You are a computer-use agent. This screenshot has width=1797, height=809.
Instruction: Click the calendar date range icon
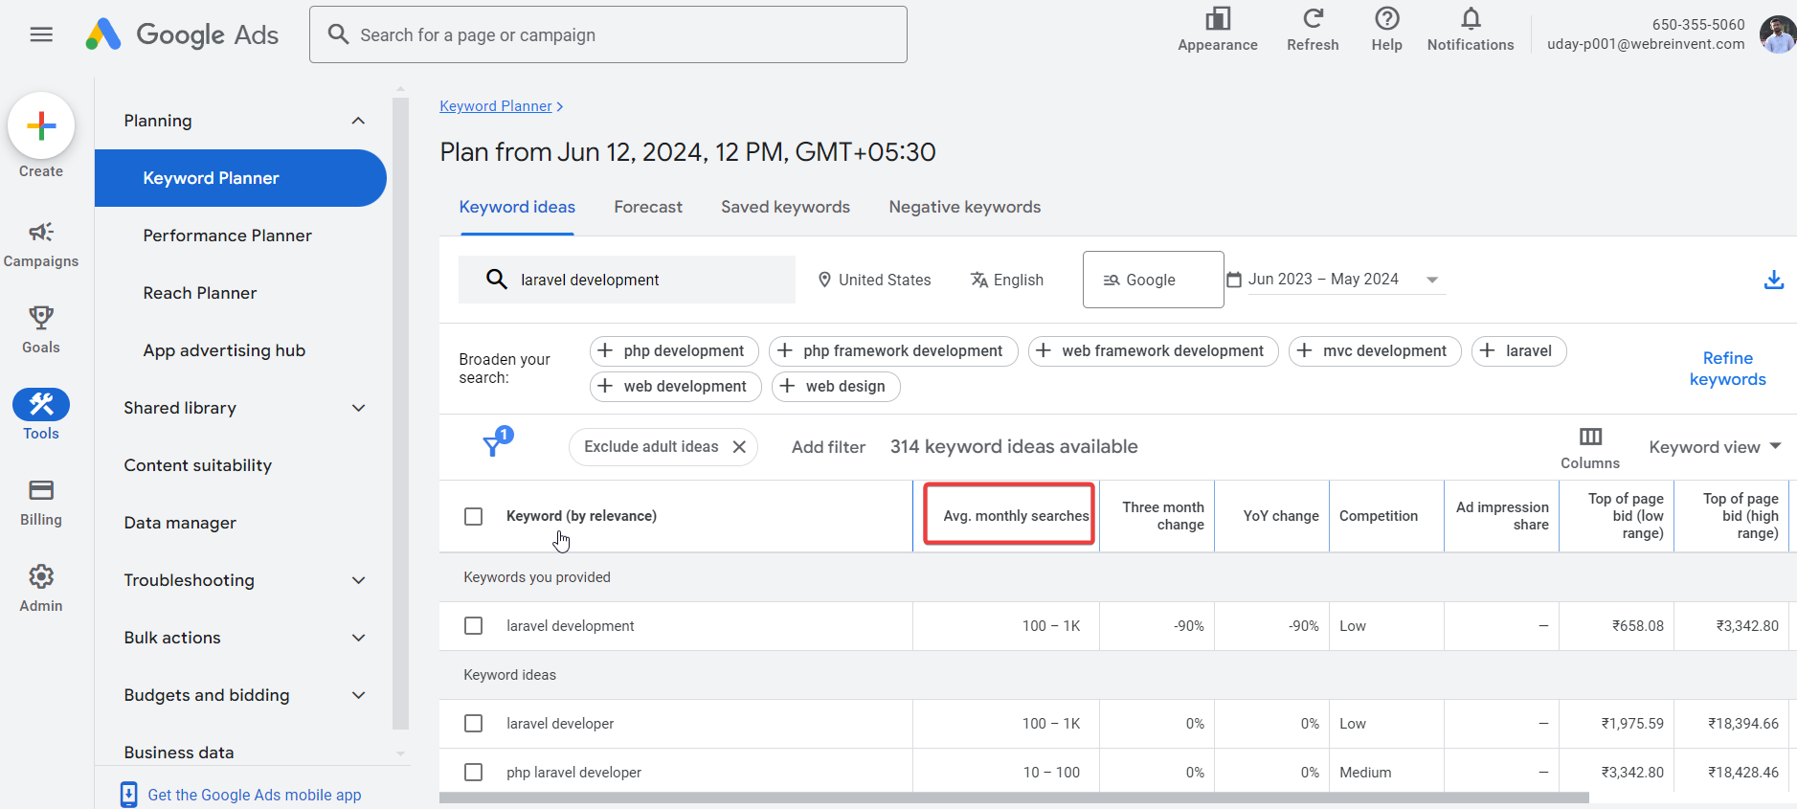pos(1234,280)
